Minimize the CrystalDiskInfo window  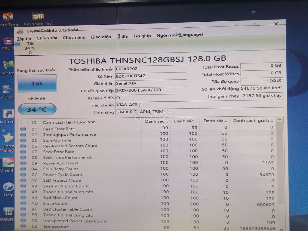pyautogui.click(x=238, y=25)
